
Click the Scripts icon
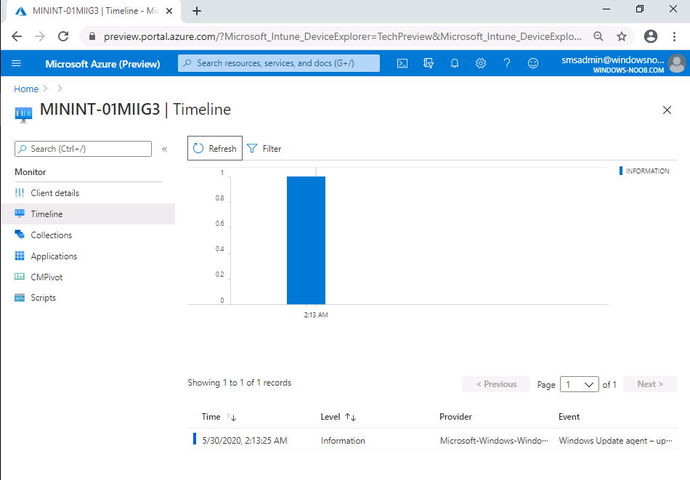20,298
